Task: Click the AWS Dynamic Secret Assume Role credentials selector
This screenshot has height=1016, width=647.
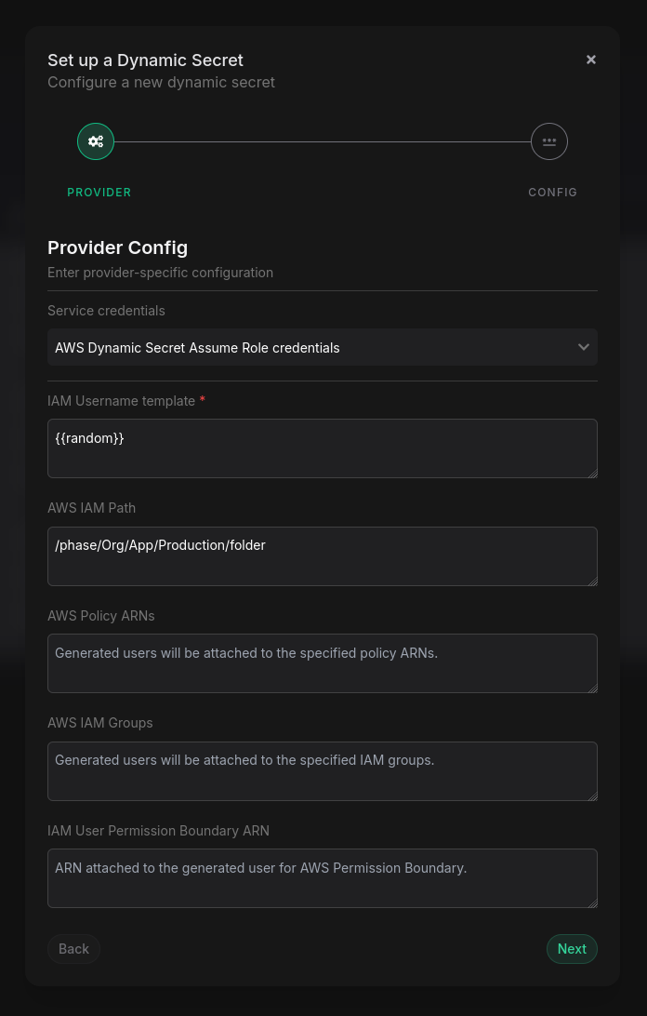Action: point(323,347)
